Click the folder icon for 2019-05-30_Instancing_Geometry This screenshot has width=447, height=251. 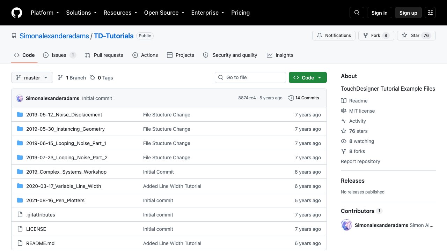tap(20, 129)
